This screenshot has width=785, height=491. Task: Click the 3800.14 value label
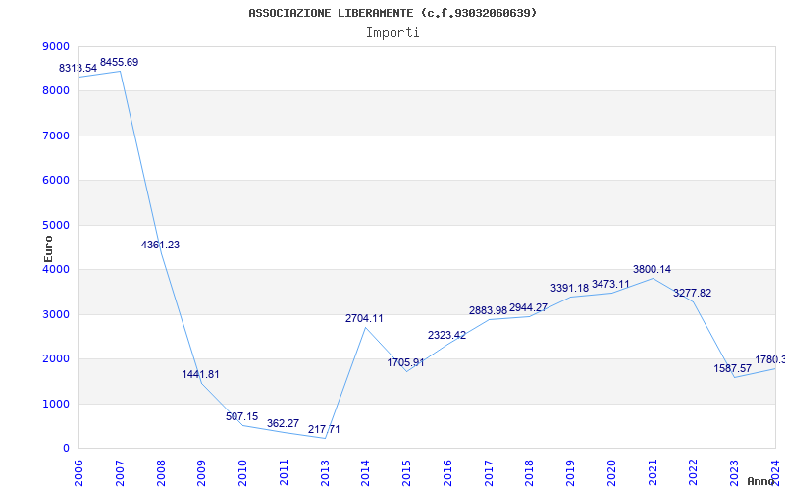point(652,269)
